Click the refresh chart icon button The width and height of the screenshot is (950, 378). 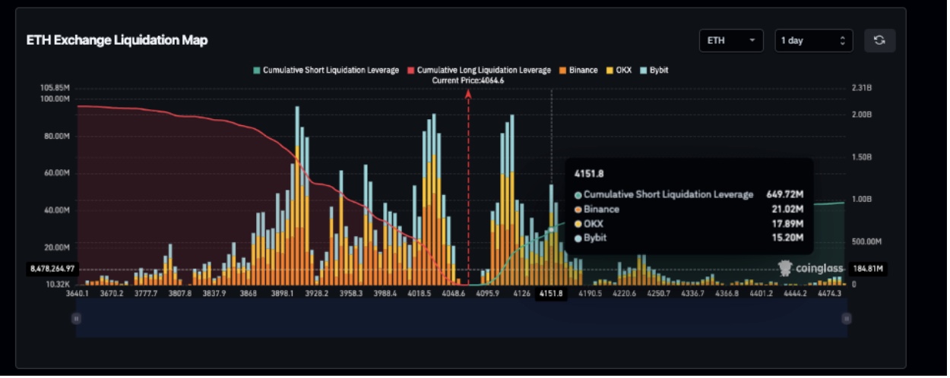(x=879, y=40)
